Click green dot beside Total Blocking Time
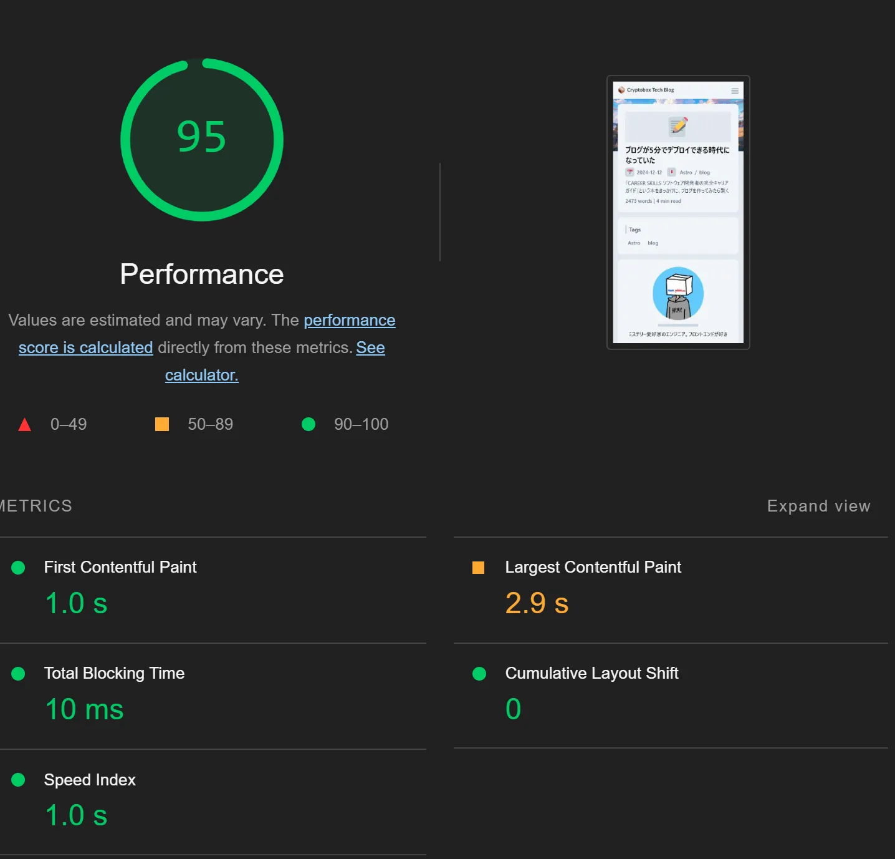 (x=18, y=674)
